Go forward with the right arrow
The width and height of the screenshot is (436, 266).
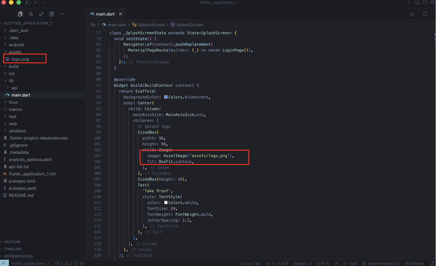(44, 3)
